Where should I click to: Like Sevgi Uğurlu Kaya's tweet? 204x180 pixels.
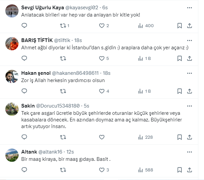click(102, 25)
